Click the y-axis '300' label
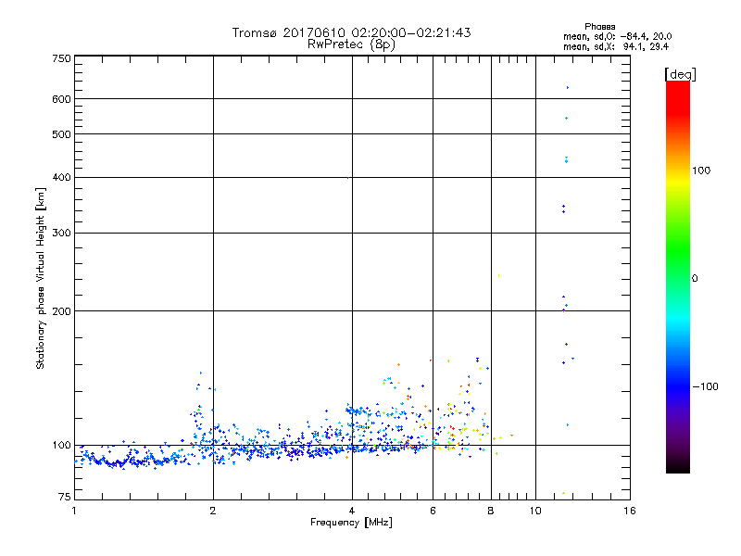This screenshot has width=741, height=556. pos(61,234)
